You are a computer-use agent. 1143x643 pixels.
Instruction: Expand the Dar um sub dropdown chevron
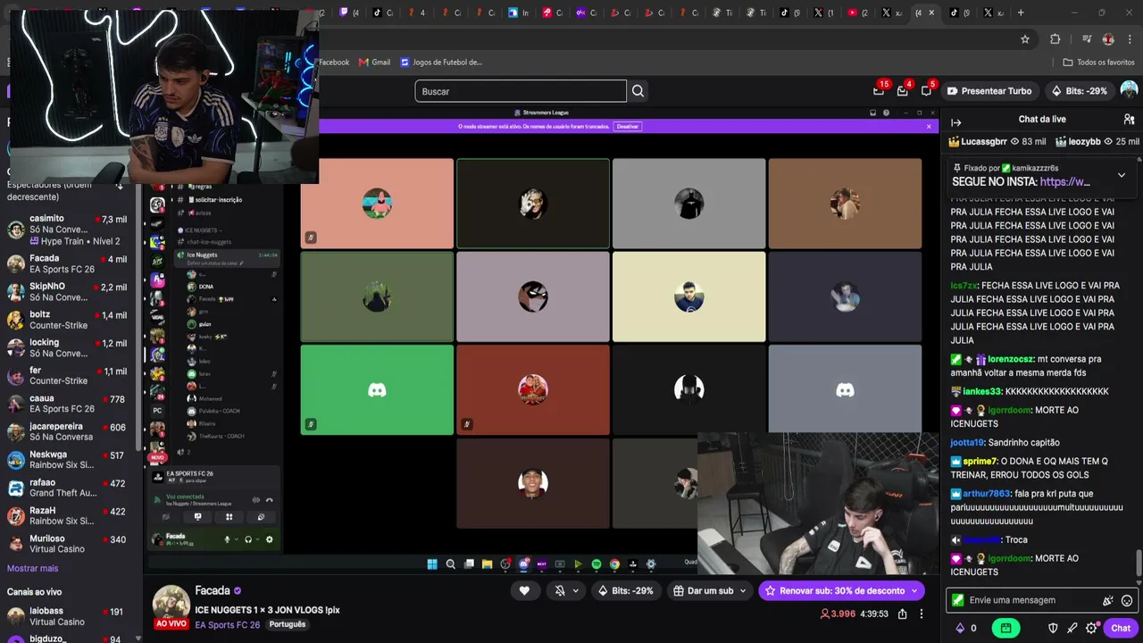point(743,590)
